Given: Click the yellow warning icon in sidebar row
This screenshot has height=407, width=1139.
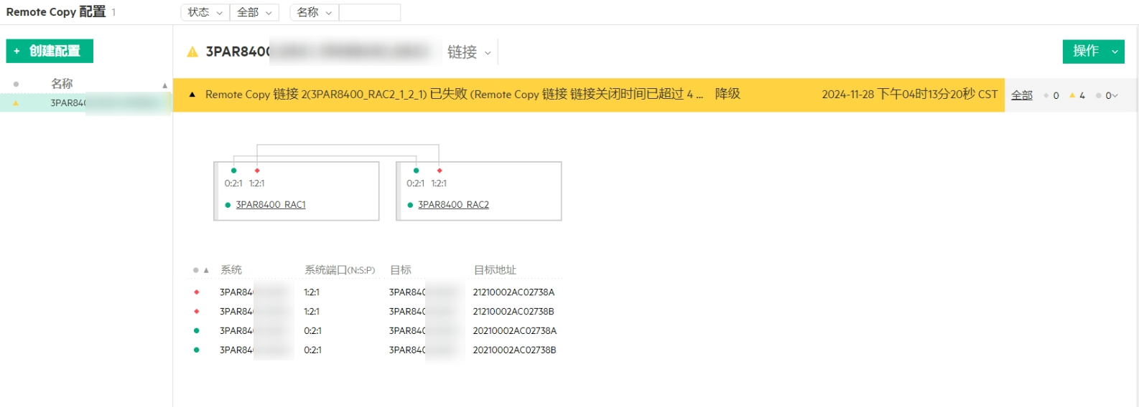Looking at the screenshot, I should tap(16, 103).
